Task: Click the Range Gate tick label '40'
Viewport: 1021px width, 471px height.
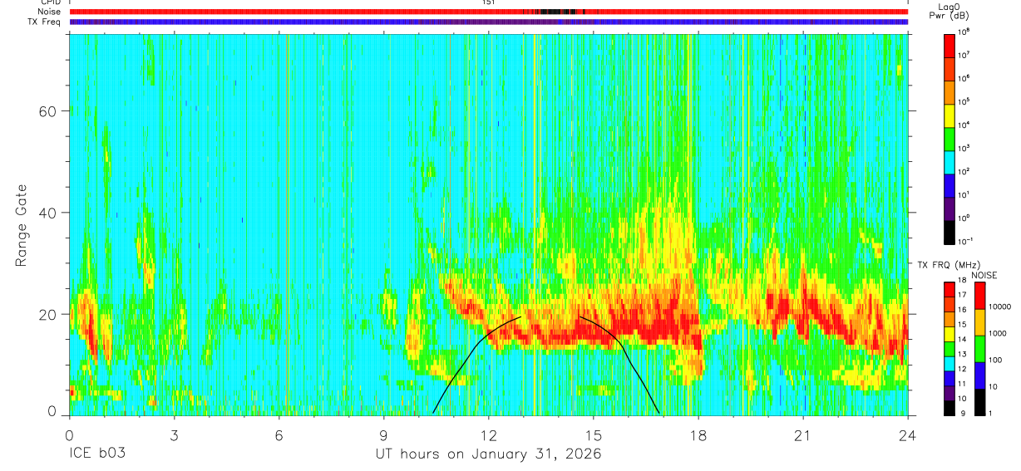Action: [x=48, y=213]
